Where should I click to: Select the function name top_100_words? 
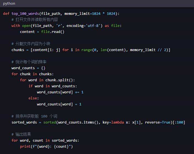coord(25,13)
